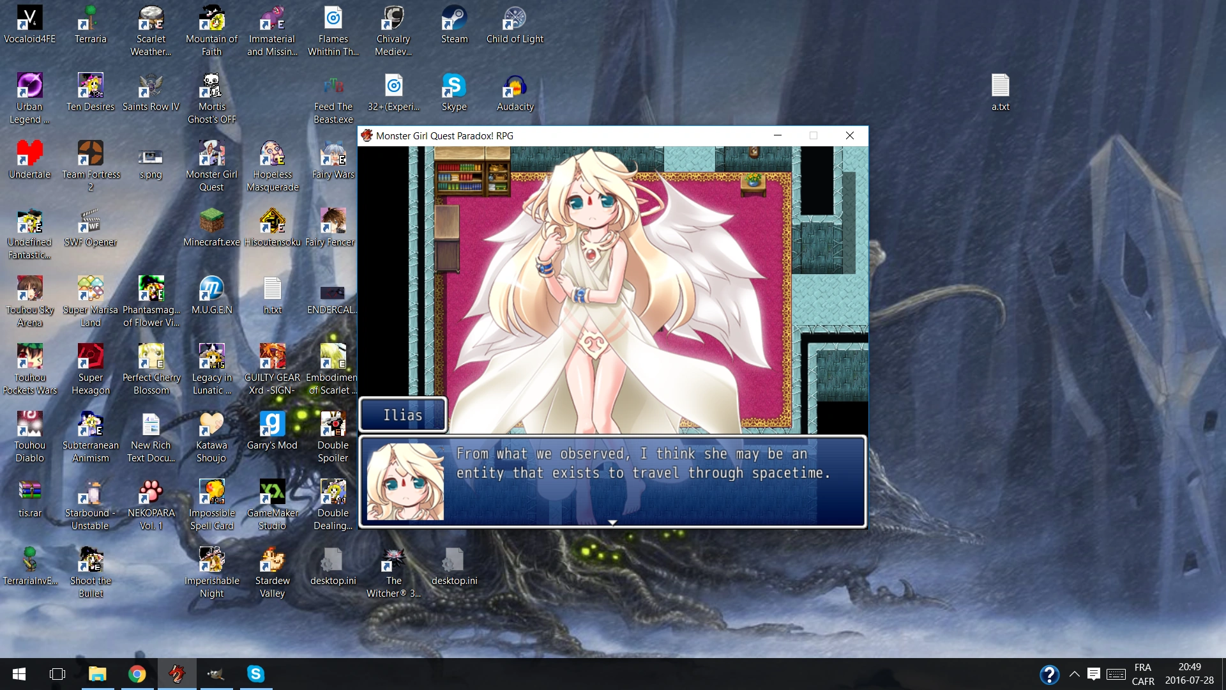This screenshot has width=1226, height=690.
Task: Select the Undertale heart icon
Action: pyautogui.click(x=29, y=153)
